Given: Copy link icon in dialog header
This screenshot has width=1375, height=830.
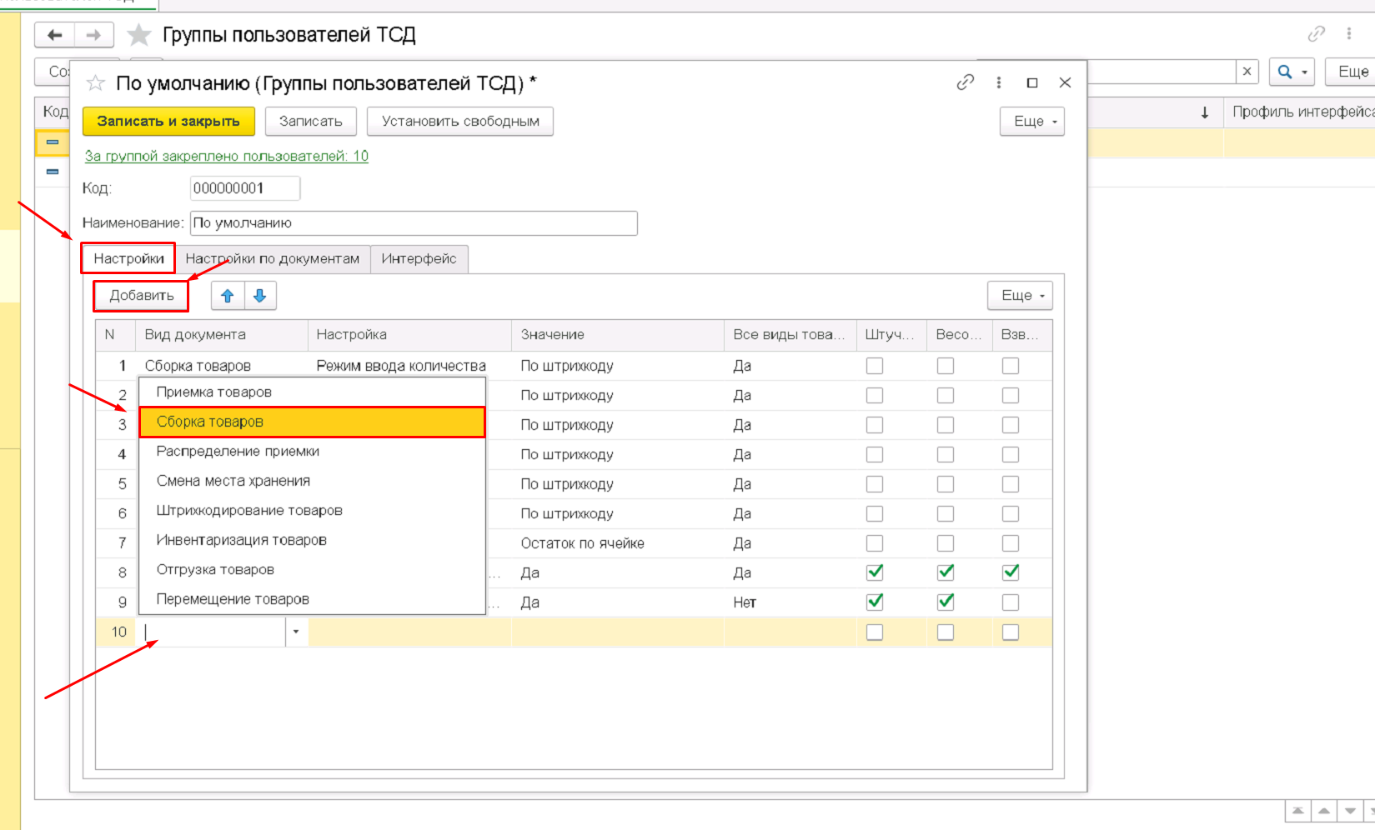Looking at the screenshot, I should (x=965, y=82).
